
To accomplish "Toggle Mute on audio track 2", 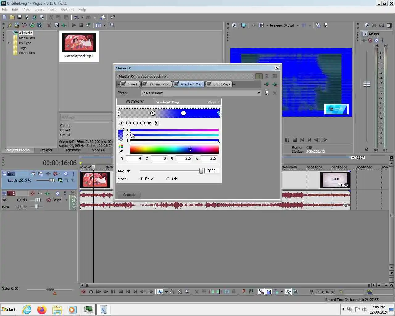I will (57, 193).
